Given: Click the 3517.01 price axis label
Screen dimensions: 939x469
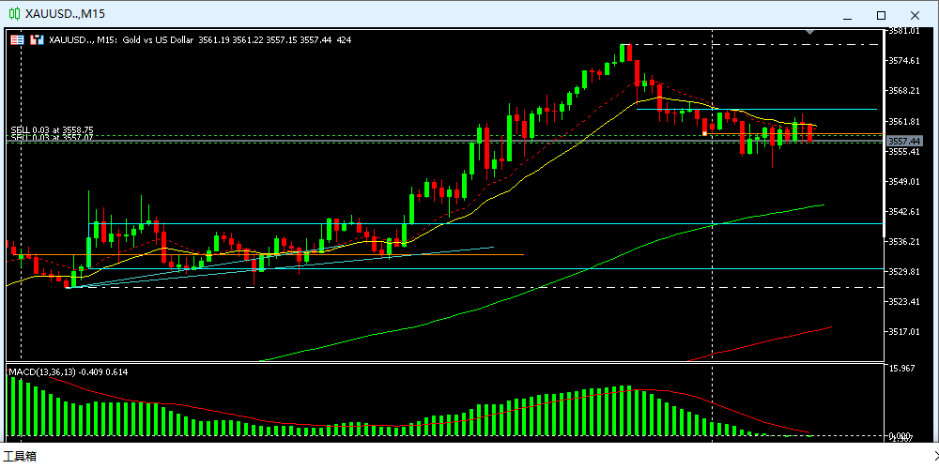Looking at the screenshot, I should 904,331.
